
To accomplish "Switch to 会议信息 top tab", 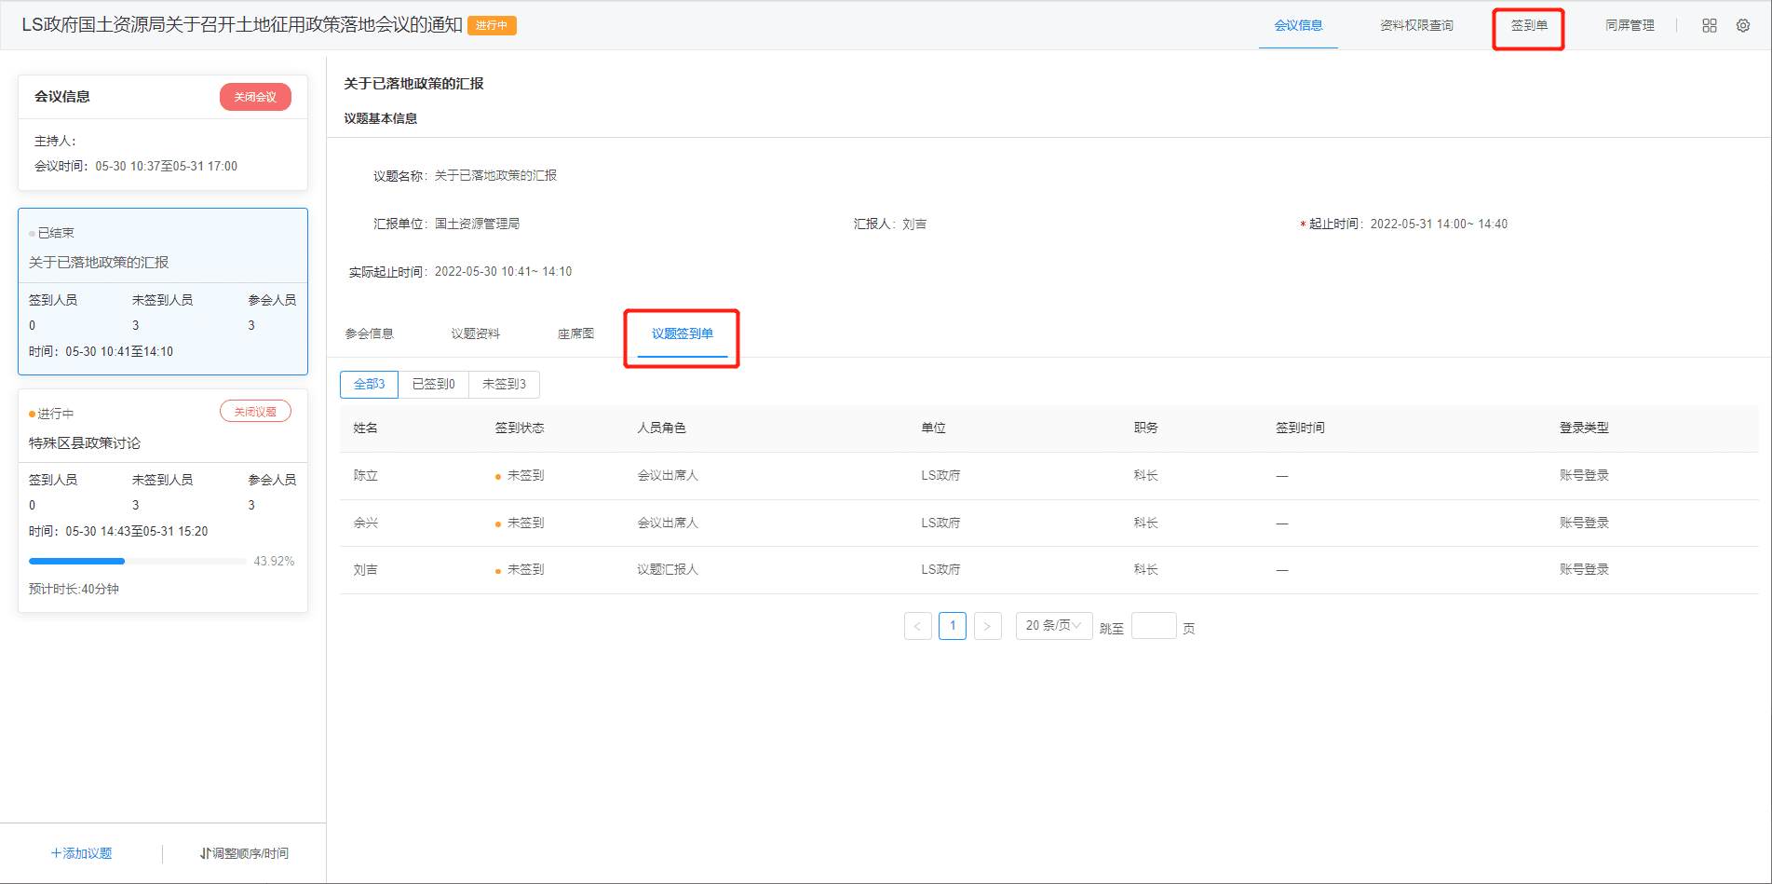I will click(x=1298, y=26).
